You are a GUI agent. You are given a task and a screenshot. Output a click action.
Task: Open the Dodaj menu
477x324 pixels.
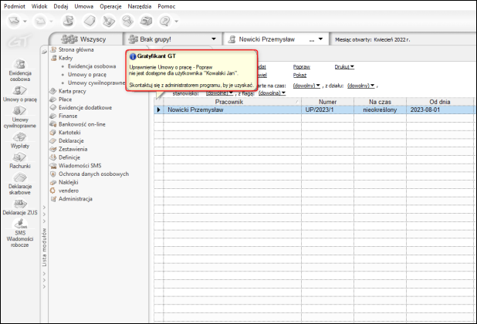point(61,6)
